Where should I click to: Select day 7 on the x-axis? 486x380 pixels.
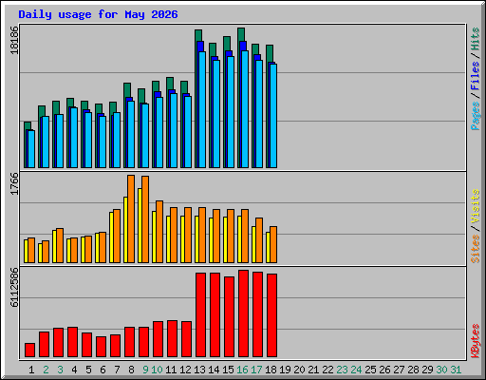(117, 370)
